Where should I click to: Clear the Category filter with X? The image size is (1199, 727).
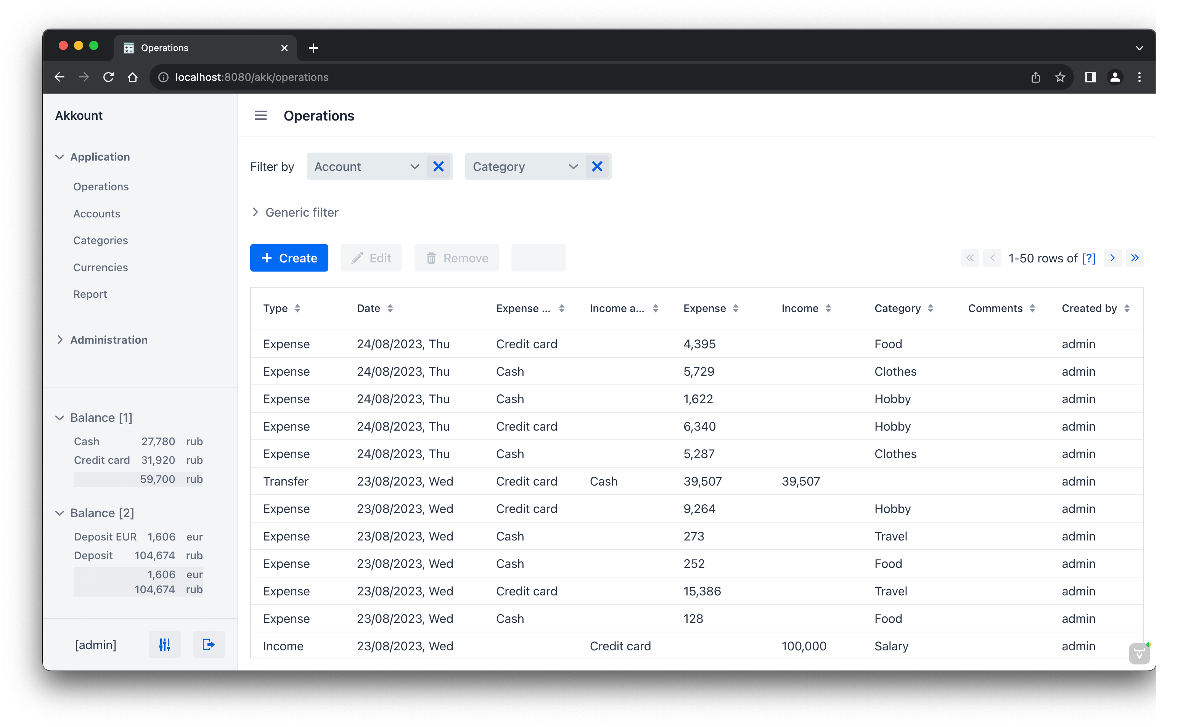(597, 166)
